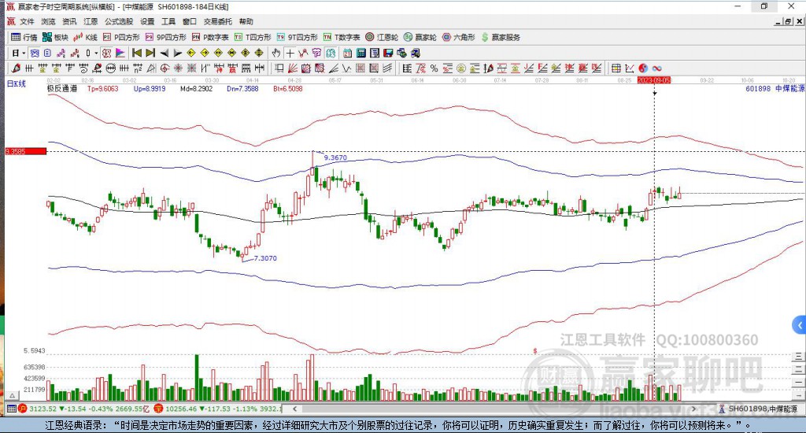Open the 江恩轮 Gann wheel
The image size is (806, 433).
coord(382,37)
